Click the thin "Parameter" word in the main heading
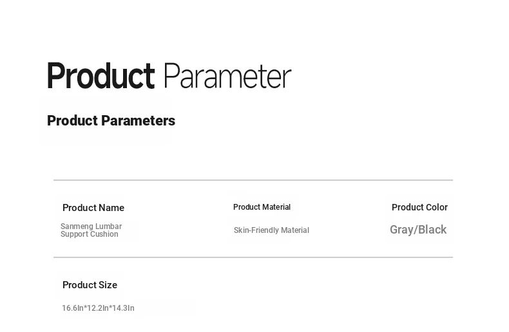The height and width of the screenshot is (332, 509). [227, 77]
